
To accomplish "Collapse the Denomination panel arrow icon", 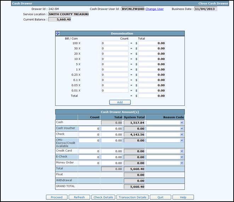I will click(x=58, y=33).
